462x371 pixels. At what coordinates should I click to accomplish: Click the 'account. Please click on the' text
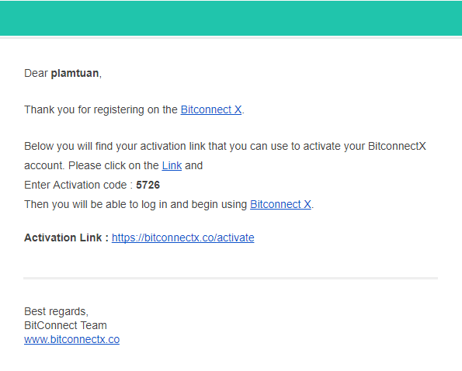click(92, 165)
